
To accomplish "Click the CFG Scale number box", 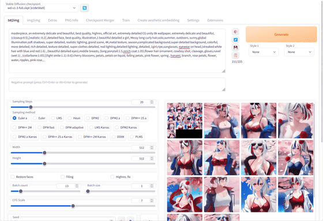I will click(x=144, y=201).
